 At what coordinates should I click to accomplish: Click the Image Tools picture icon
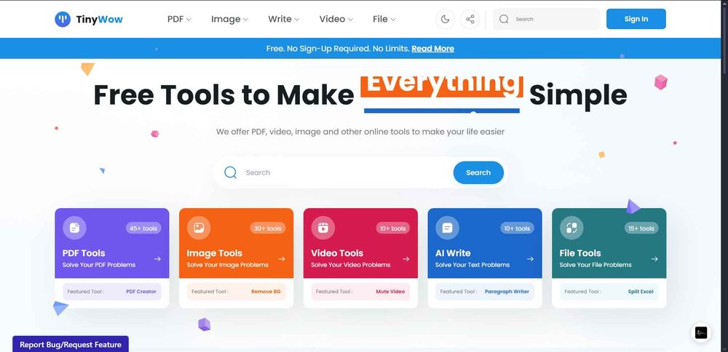(x=199, y=228)
